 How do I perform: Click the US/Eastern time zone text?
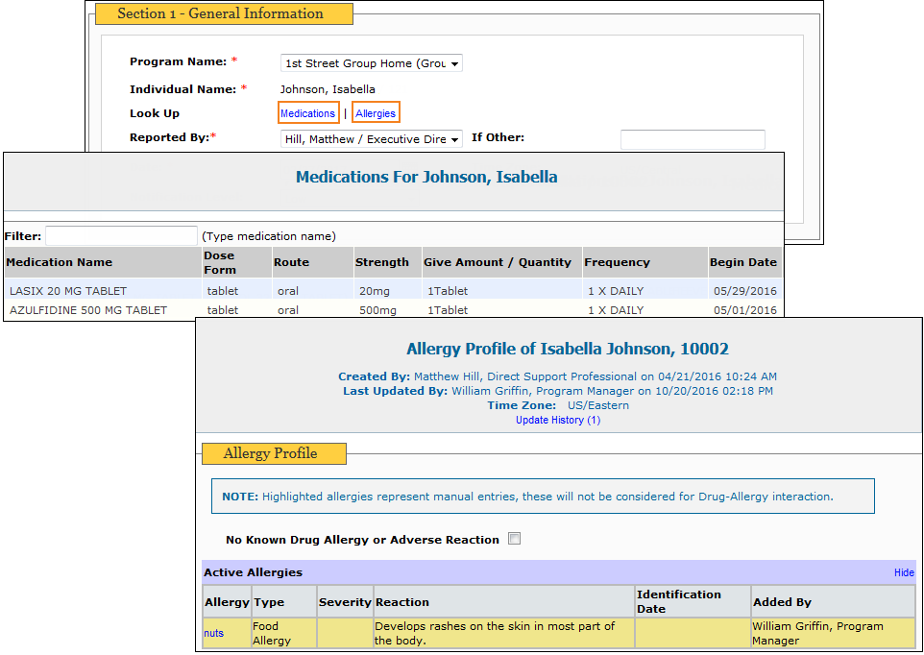[x=598, y=405]
